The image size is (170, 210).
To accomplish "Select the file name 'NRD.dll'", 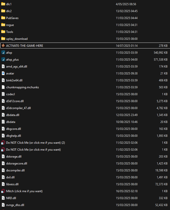I will pyautogui.click(x=11, y=198).
